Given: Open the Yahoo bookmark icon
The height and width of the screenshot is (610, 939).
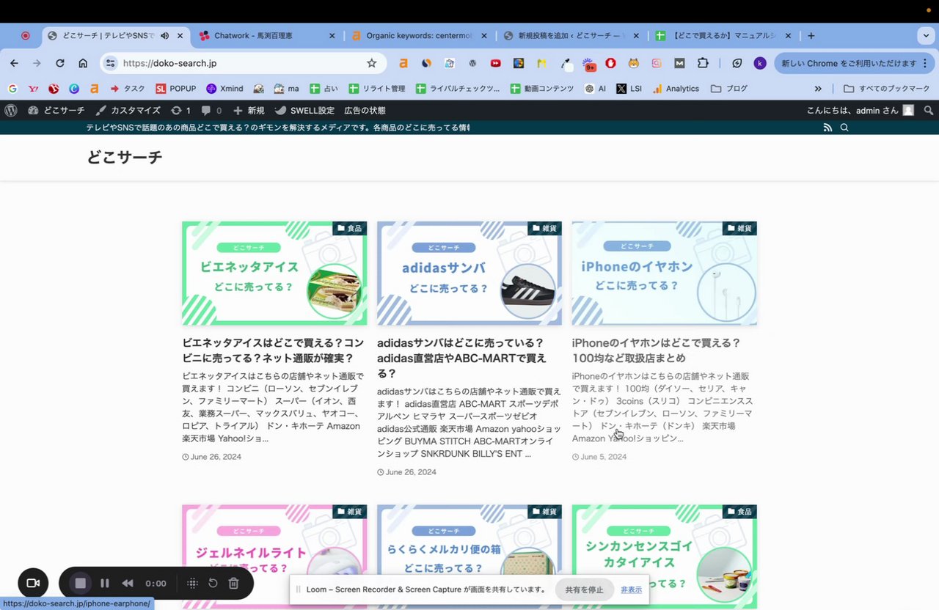Looking at the screenshot, I should 33,88.
